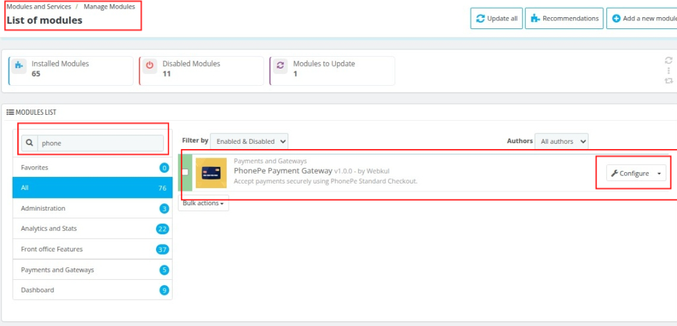This screenshot has height=326, width=677.
Task: Click the 76 count badge on All
Action: tap(163, 188)
